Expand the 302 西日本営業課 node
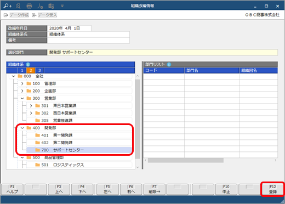Screen dimensions: 285x204 pyautogui.click(x=31, y=113)
